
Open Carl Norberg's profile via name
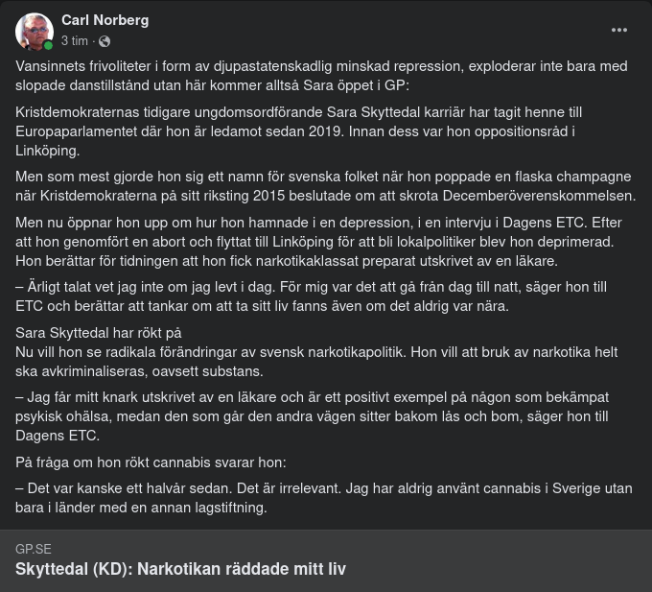(x=105, y=19)
